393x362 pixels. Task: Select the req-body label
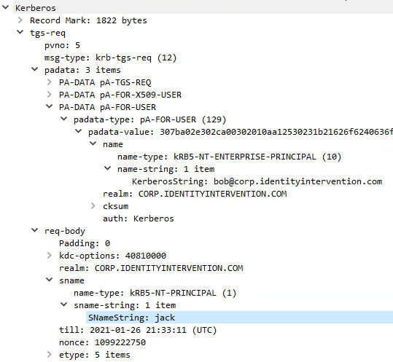tap(65, 232)
